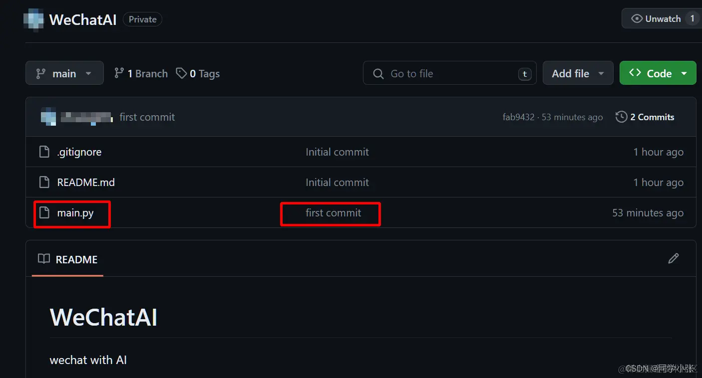The height and width of the screenshot is (378, 702).
Task: Click the branch icon next to 1 Branch
Action: tap(119, 73)
